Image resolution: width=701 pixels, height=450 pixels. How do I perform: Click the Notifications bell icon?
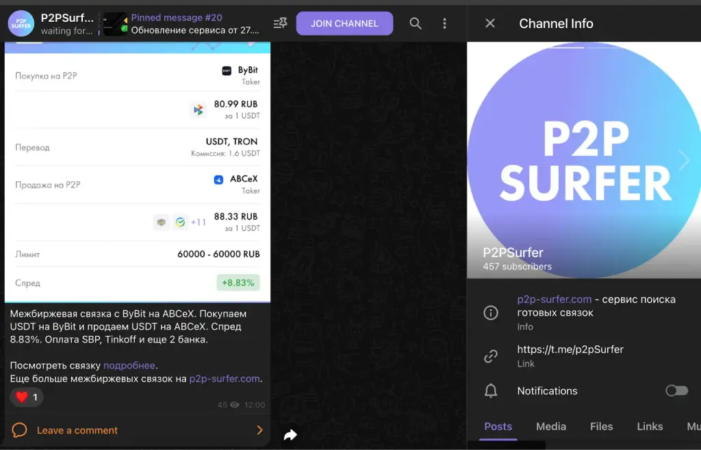pyautogui.click(x=491, y=391)
